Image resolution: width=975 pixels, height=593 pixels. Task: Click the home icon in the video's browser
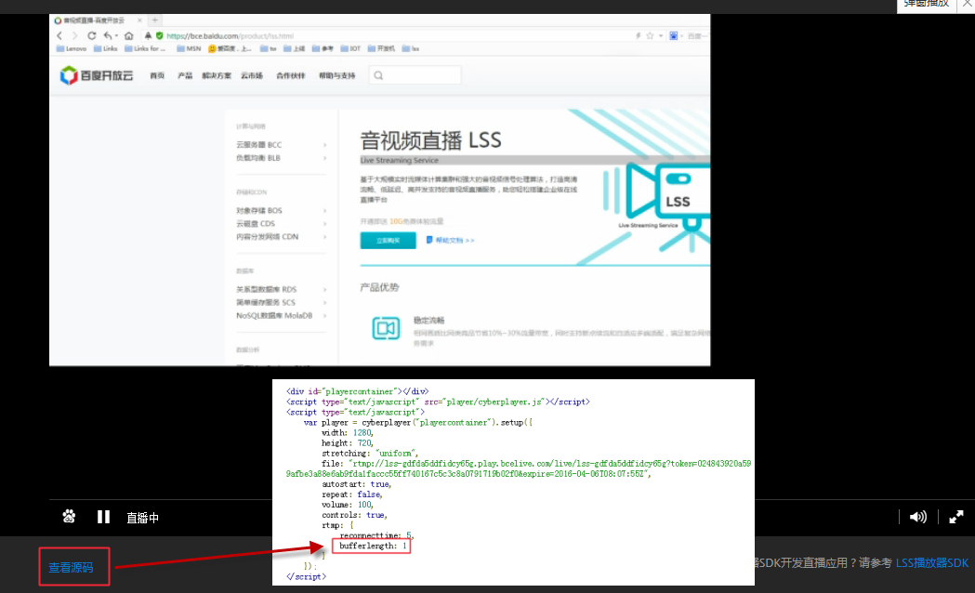[128, 36]
